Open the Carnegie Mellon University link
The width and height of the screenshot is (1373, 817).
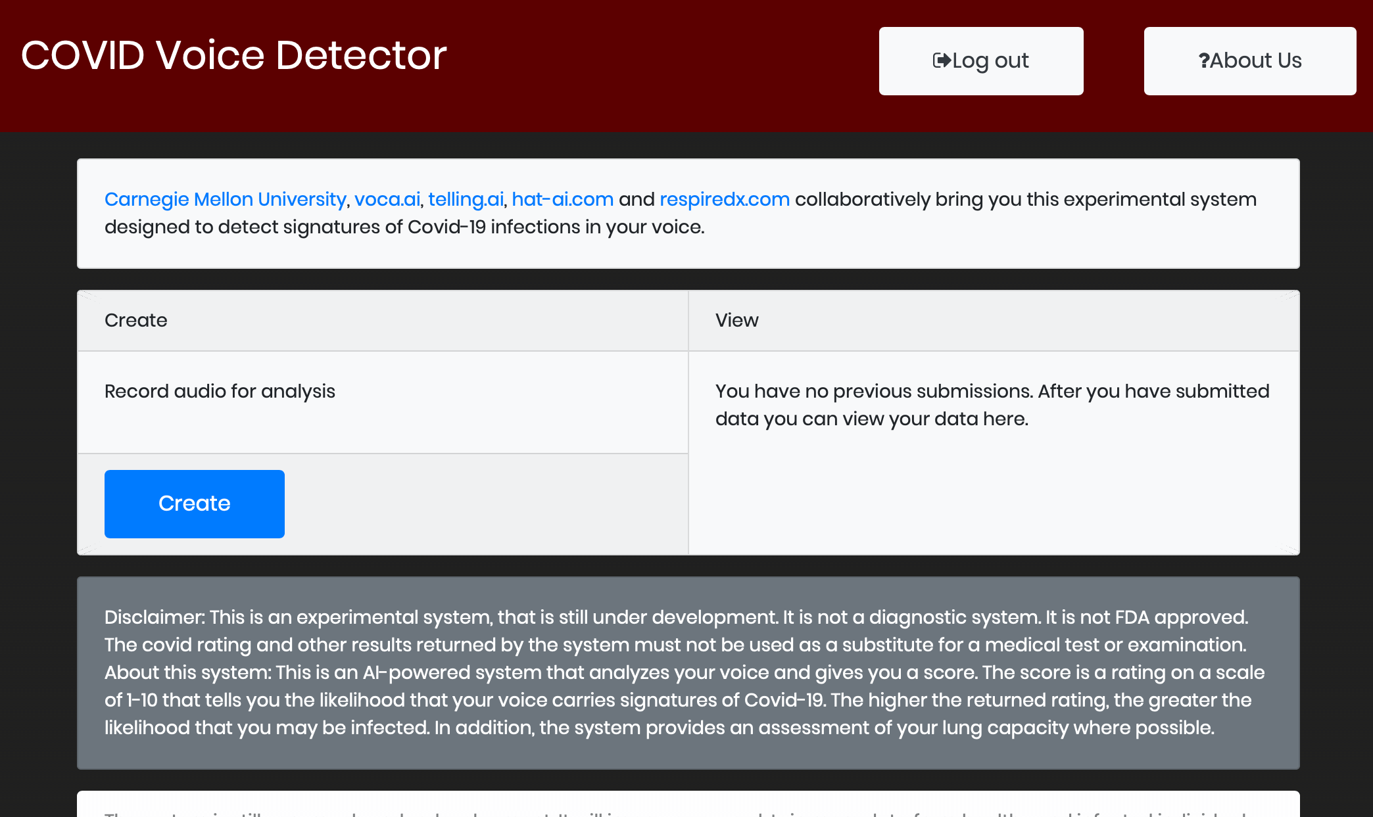pos(225,199)
